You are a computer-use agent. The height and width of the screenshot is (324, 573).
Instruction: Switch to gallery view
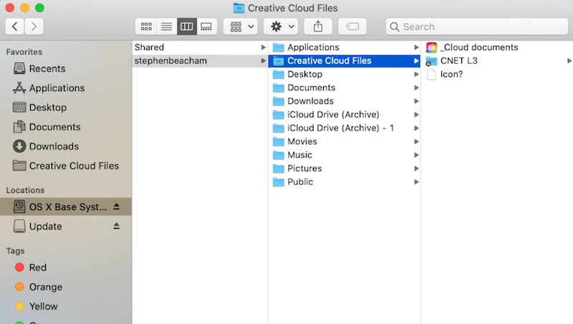point(206,27)
